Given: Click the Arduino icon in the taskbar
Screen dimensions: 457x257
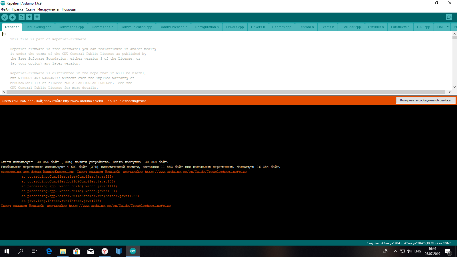Looking at the screenshot, I should [x=133, y=251].
